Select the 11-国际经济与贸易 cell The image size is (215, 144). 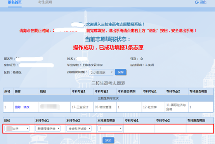tap(177, 107)
